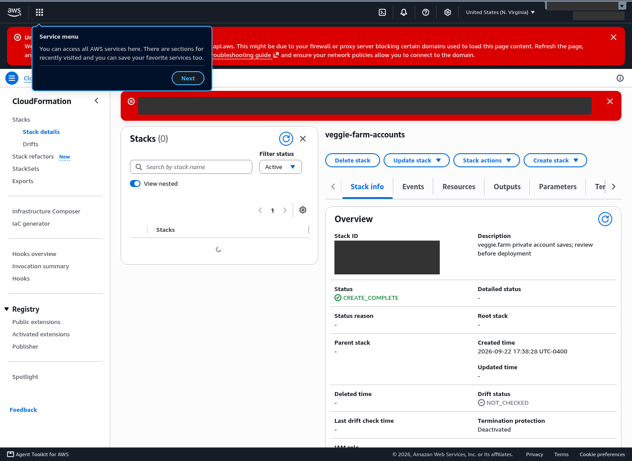Open IaC generator

point(31,223)
